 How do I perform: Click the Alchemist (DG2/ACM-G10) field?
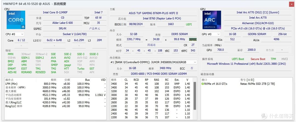(258, 23)
